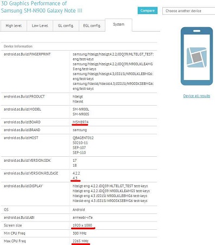Image resolution: width=215 pixels, height=245 pixels.
Task: Switch to the Low Level tab
Action: [x=40, y=26]
